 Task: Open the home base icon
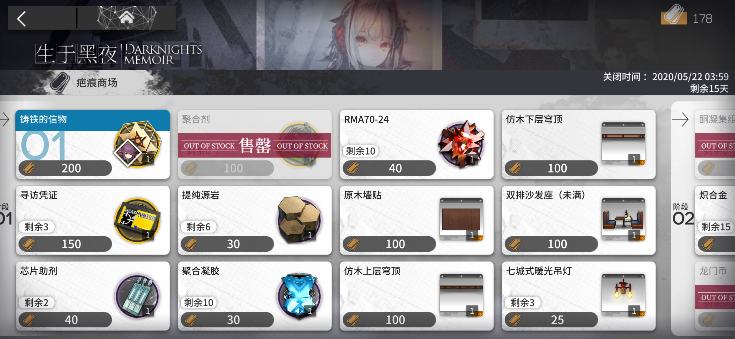pyautogui.click(x=127, y=18)
